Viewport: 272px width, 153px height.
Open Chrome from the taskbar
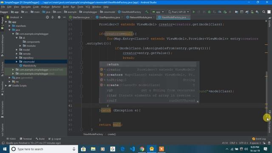point(142,149)
